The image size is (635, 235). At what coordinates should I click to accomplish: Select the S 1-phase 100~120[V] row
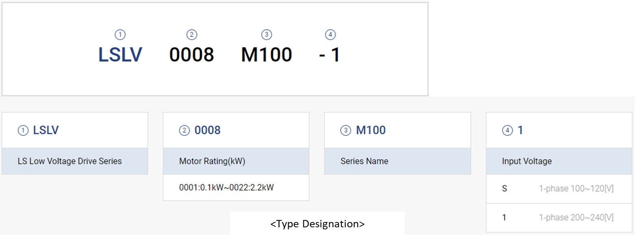point(560,189)
